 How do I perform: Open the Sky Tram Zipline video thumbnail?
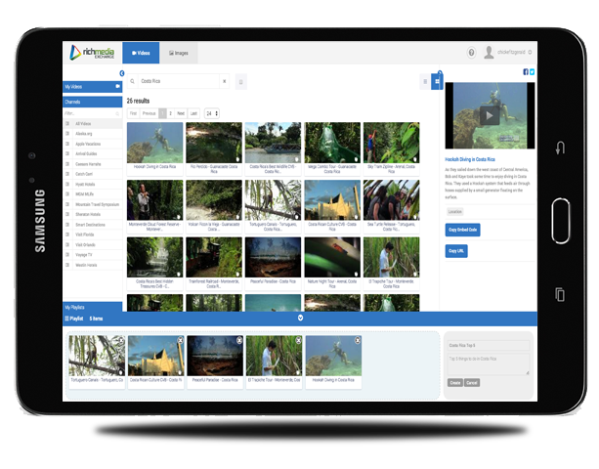(391, 143)
